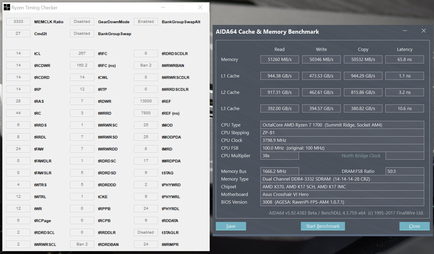Click the Latency column header in AIDA64
The image size is (434, 254).
coord(405,49)
